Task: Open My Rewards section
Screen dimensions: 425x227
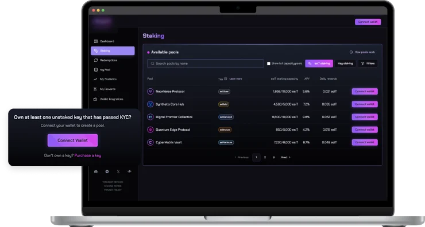Action: pyautogui.click(x=105, y=89)
